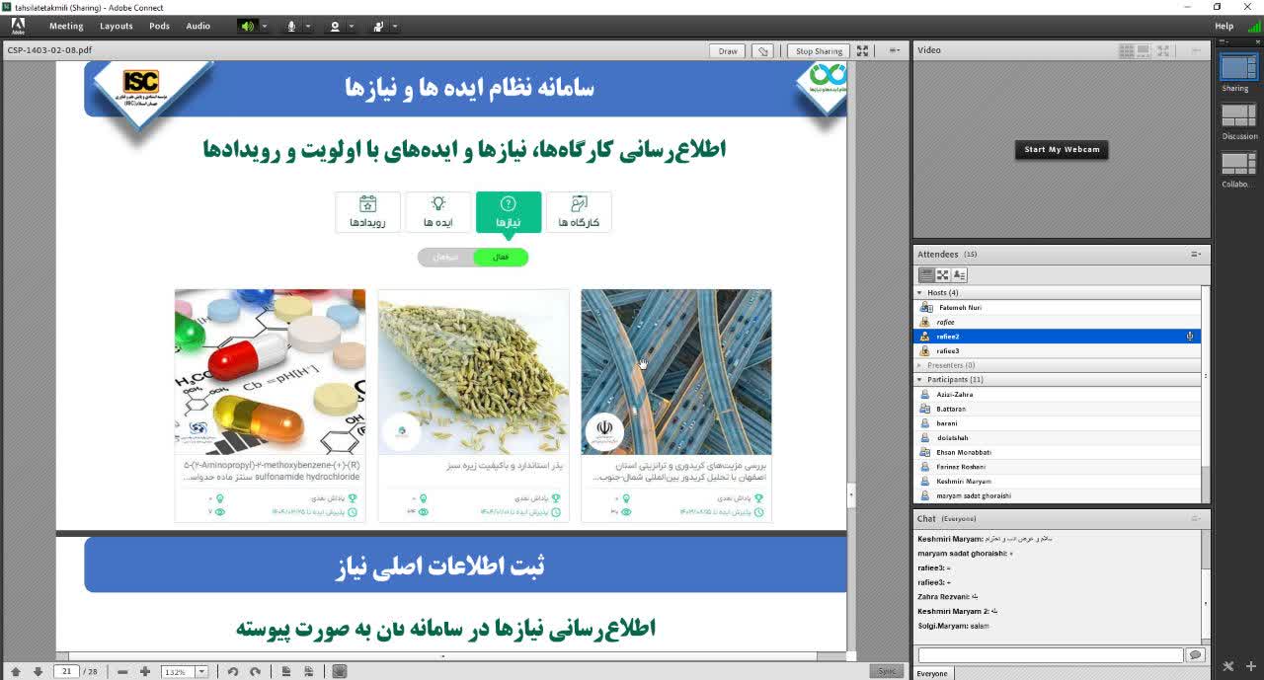The image size is (1264, 680).
Task: Select the green فعال toggle option
Action: tap(501, 258)
